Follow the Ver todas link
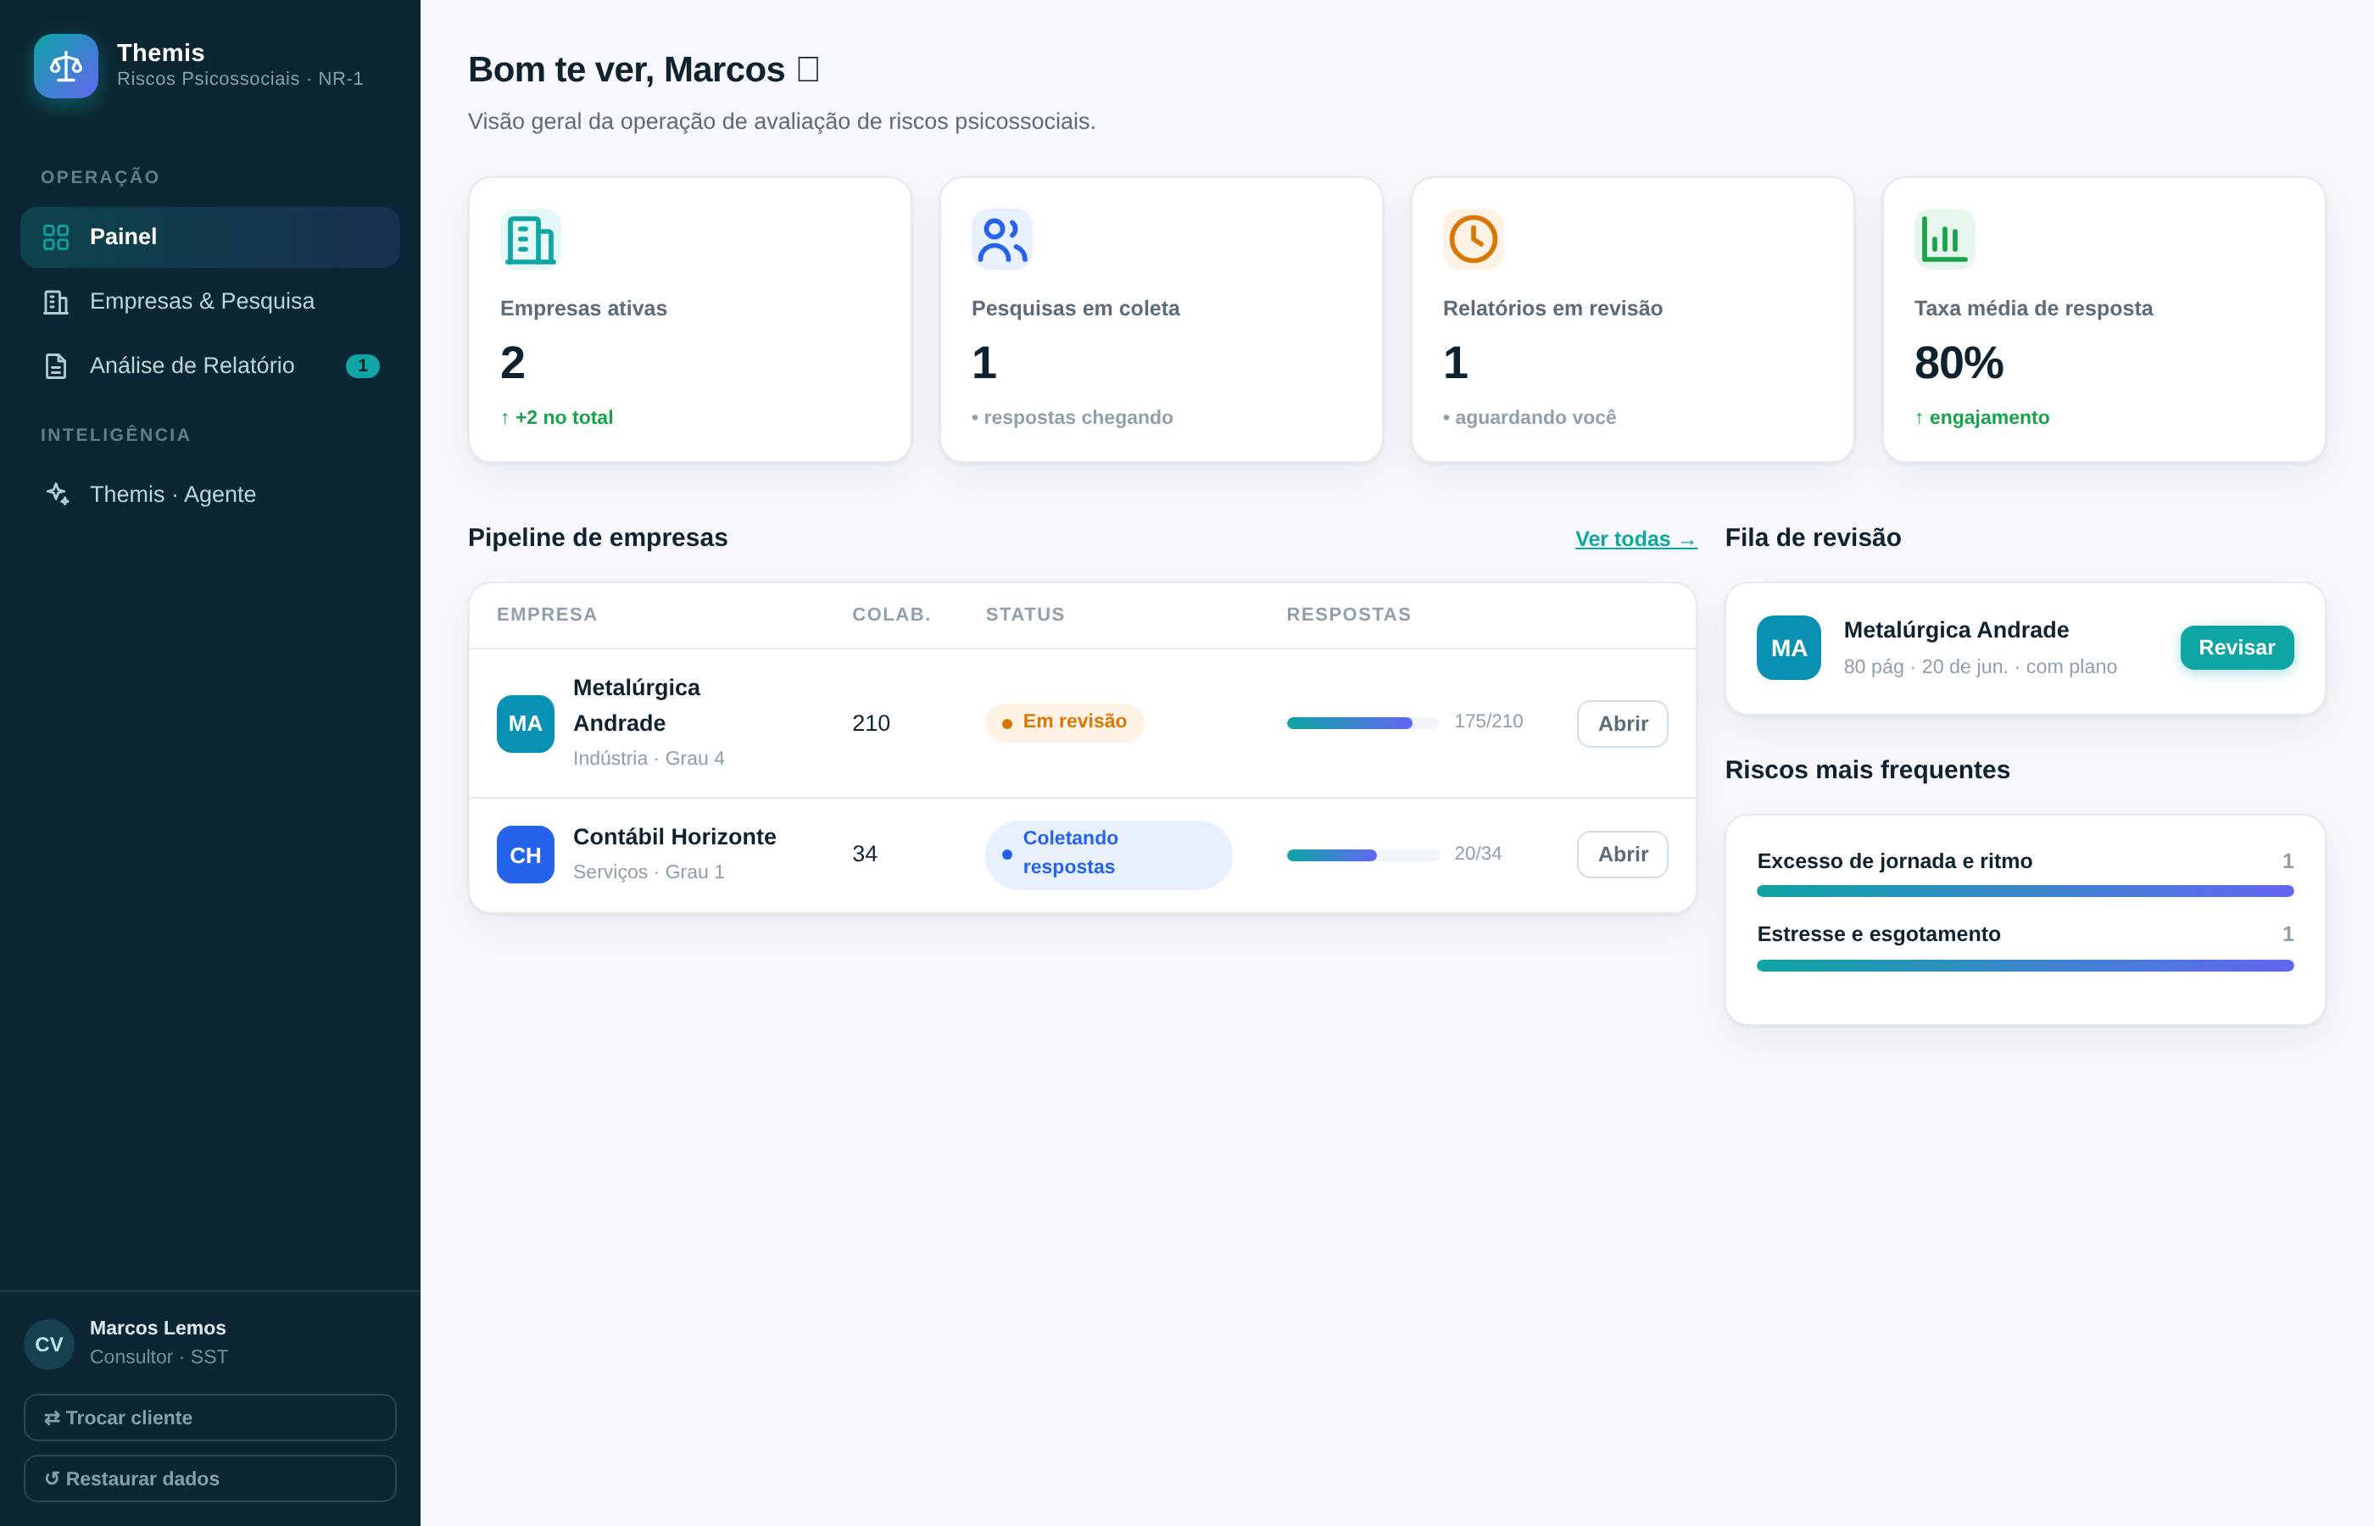Screen dimensions: 2374x1526 tap(1636, 539)
